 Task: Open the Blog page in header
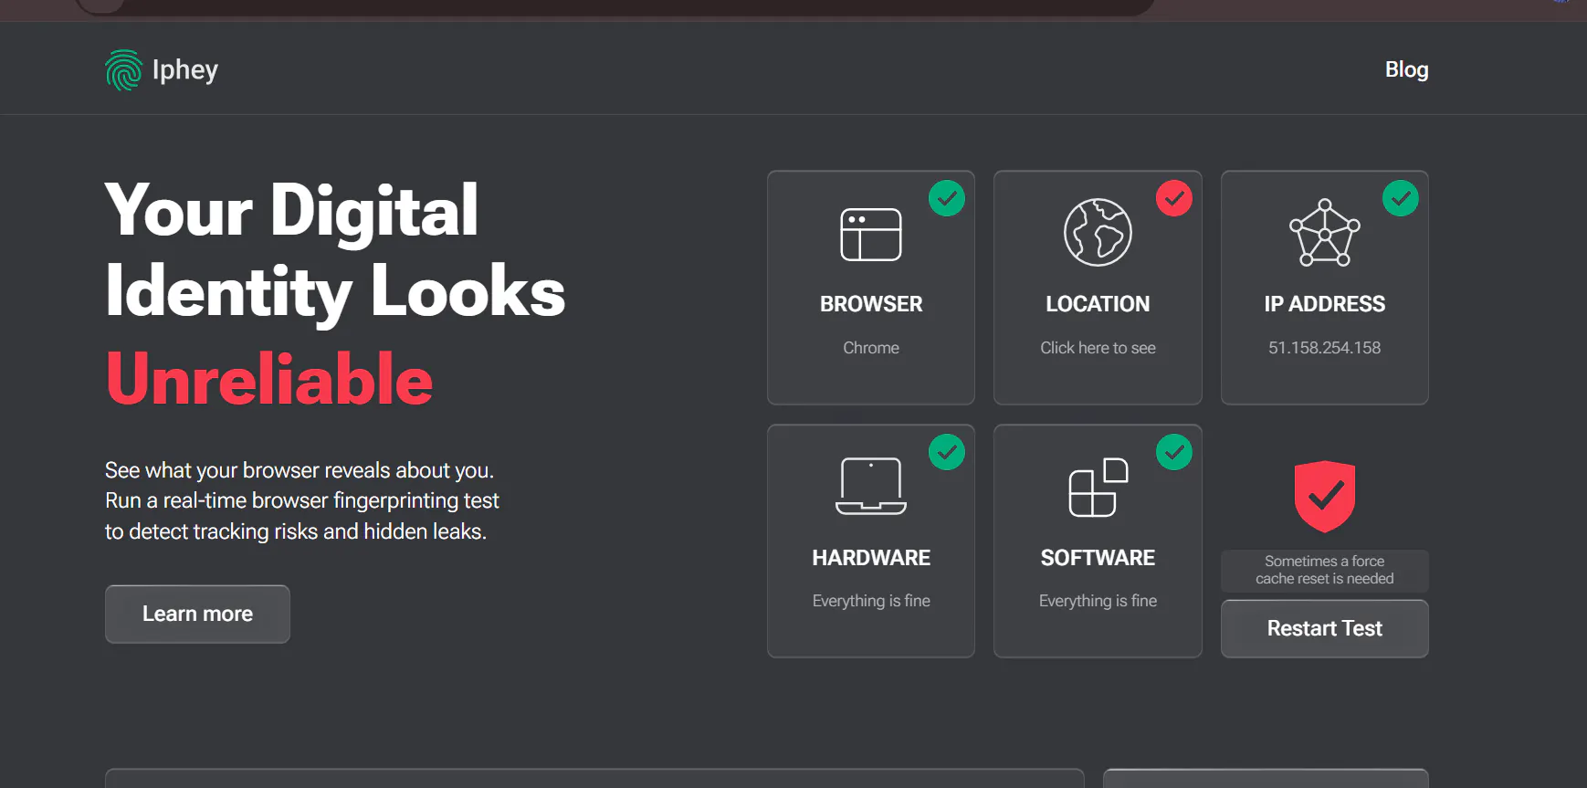pos(1406,69)
